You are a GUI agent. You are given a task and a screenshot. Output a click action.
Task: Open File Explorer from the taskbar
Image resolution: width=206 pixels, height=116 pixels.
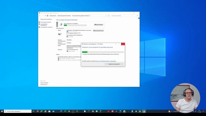[x=45, y=111]
